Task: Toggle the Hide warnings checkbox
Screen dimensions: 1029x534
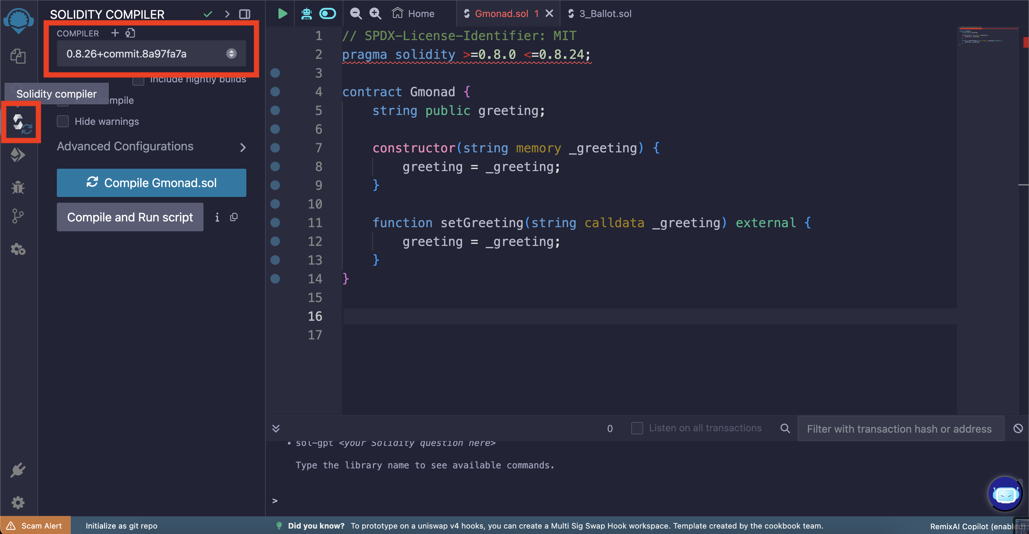Action: pos(63,121)
